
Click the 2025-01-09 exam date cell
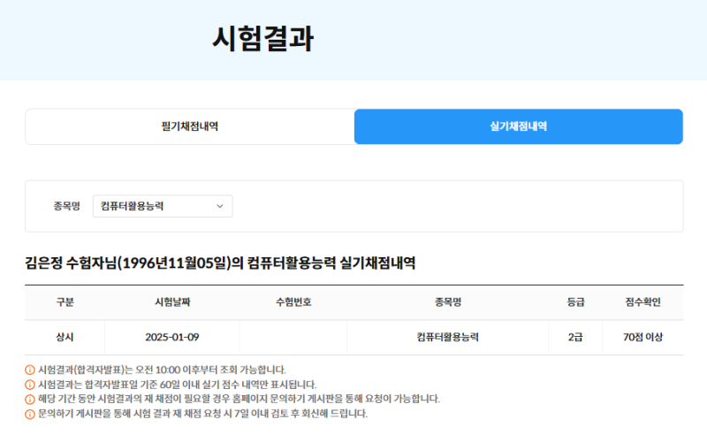172,337
